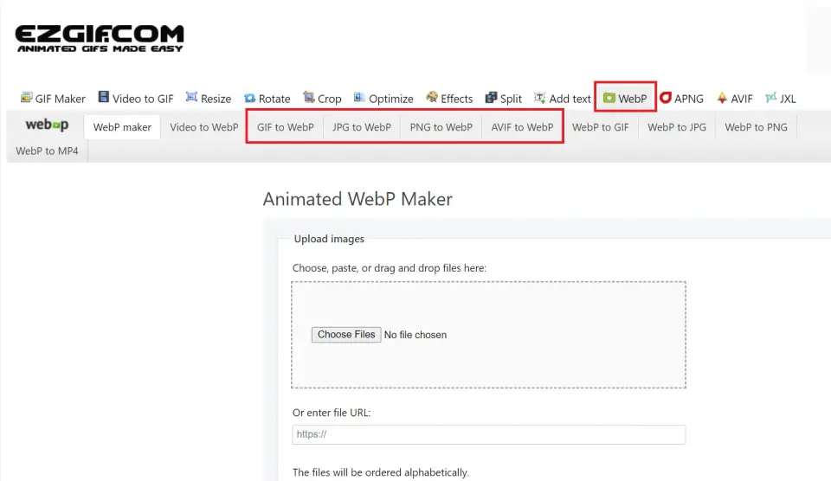
Task: Switch to WebP to GIF tab
Action: tap(601, 127)
